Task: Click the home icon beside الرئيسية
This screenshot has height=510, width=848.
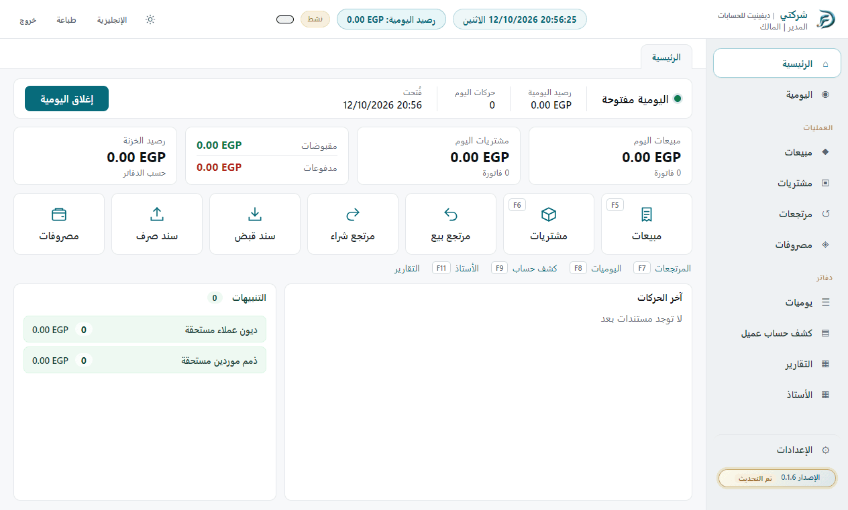Action: [x=825, y=64]
